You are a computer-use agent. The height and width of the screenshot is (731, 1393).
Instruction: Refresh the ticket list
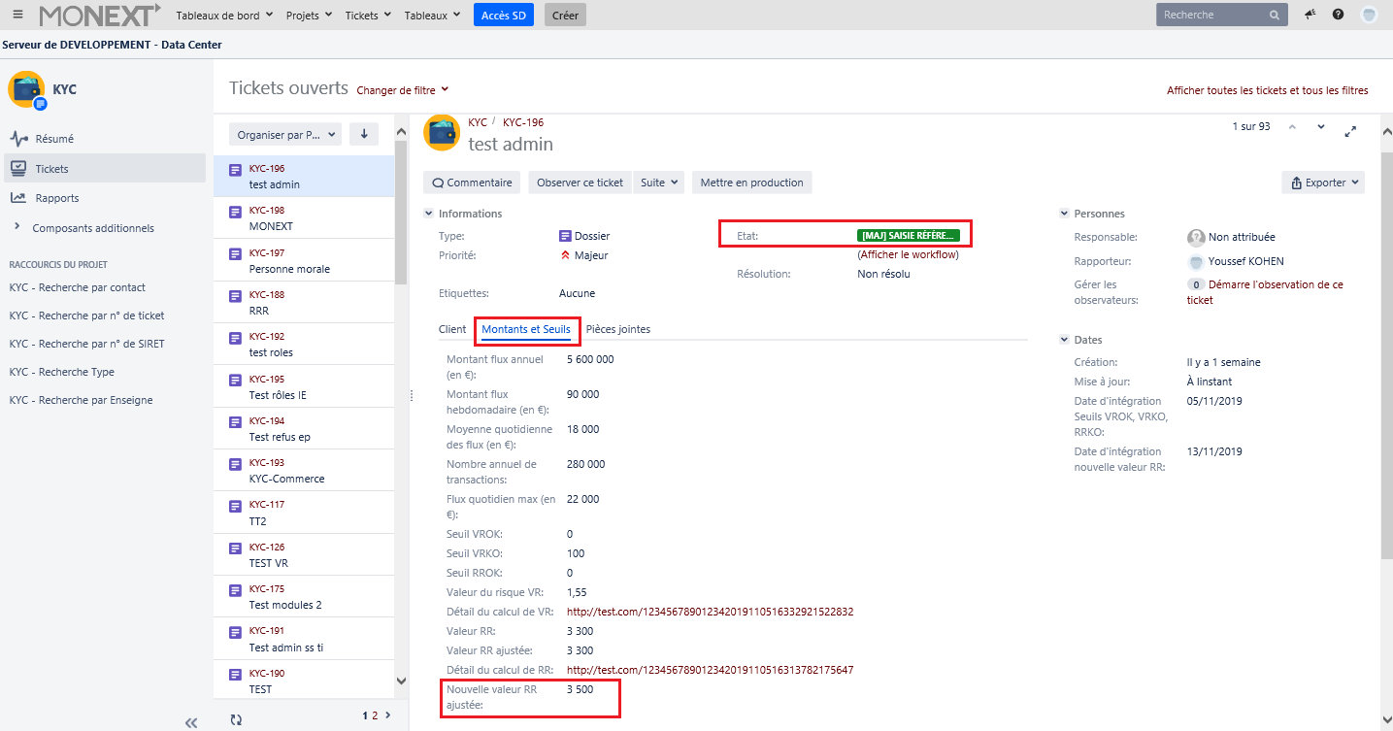point(236,719)
